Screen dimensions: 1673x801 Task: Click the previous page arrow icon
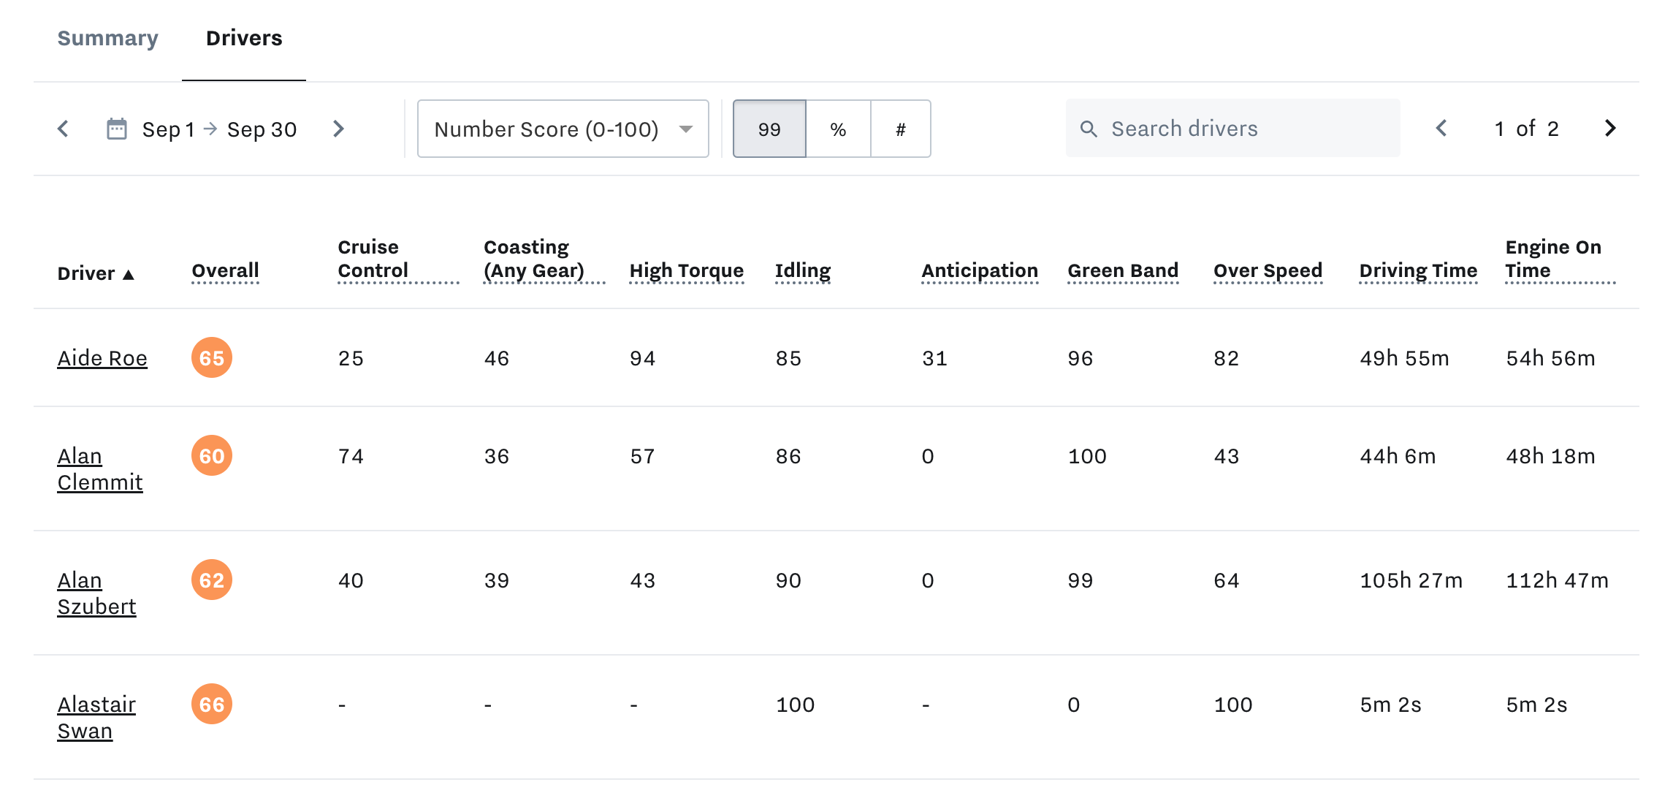[x=1441, y=129]
